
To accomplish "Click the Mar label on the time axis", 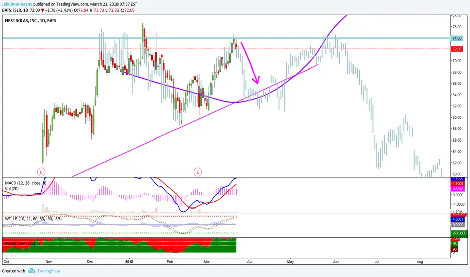I will pyautogui.click(x=207, y=262).
